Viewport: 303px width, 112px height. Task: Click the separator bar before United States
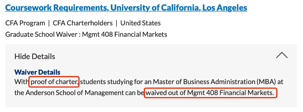116,23
